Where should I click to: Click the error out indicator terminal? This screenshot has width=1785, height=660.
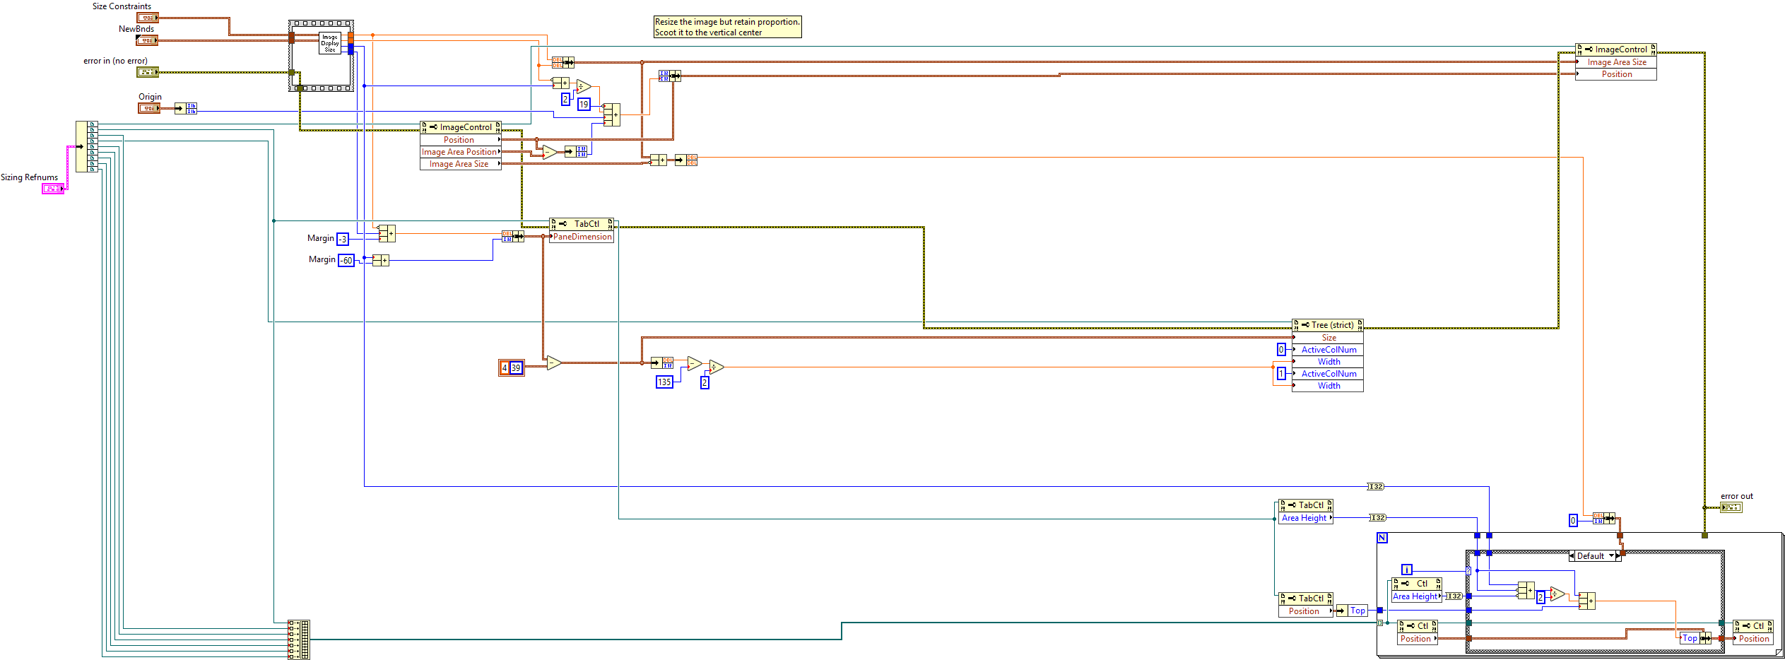point(1731,507)
